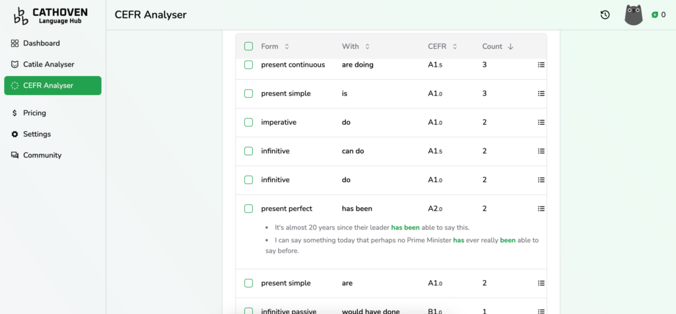Show examples for present simple 'are' row

[x=541, y=283]
